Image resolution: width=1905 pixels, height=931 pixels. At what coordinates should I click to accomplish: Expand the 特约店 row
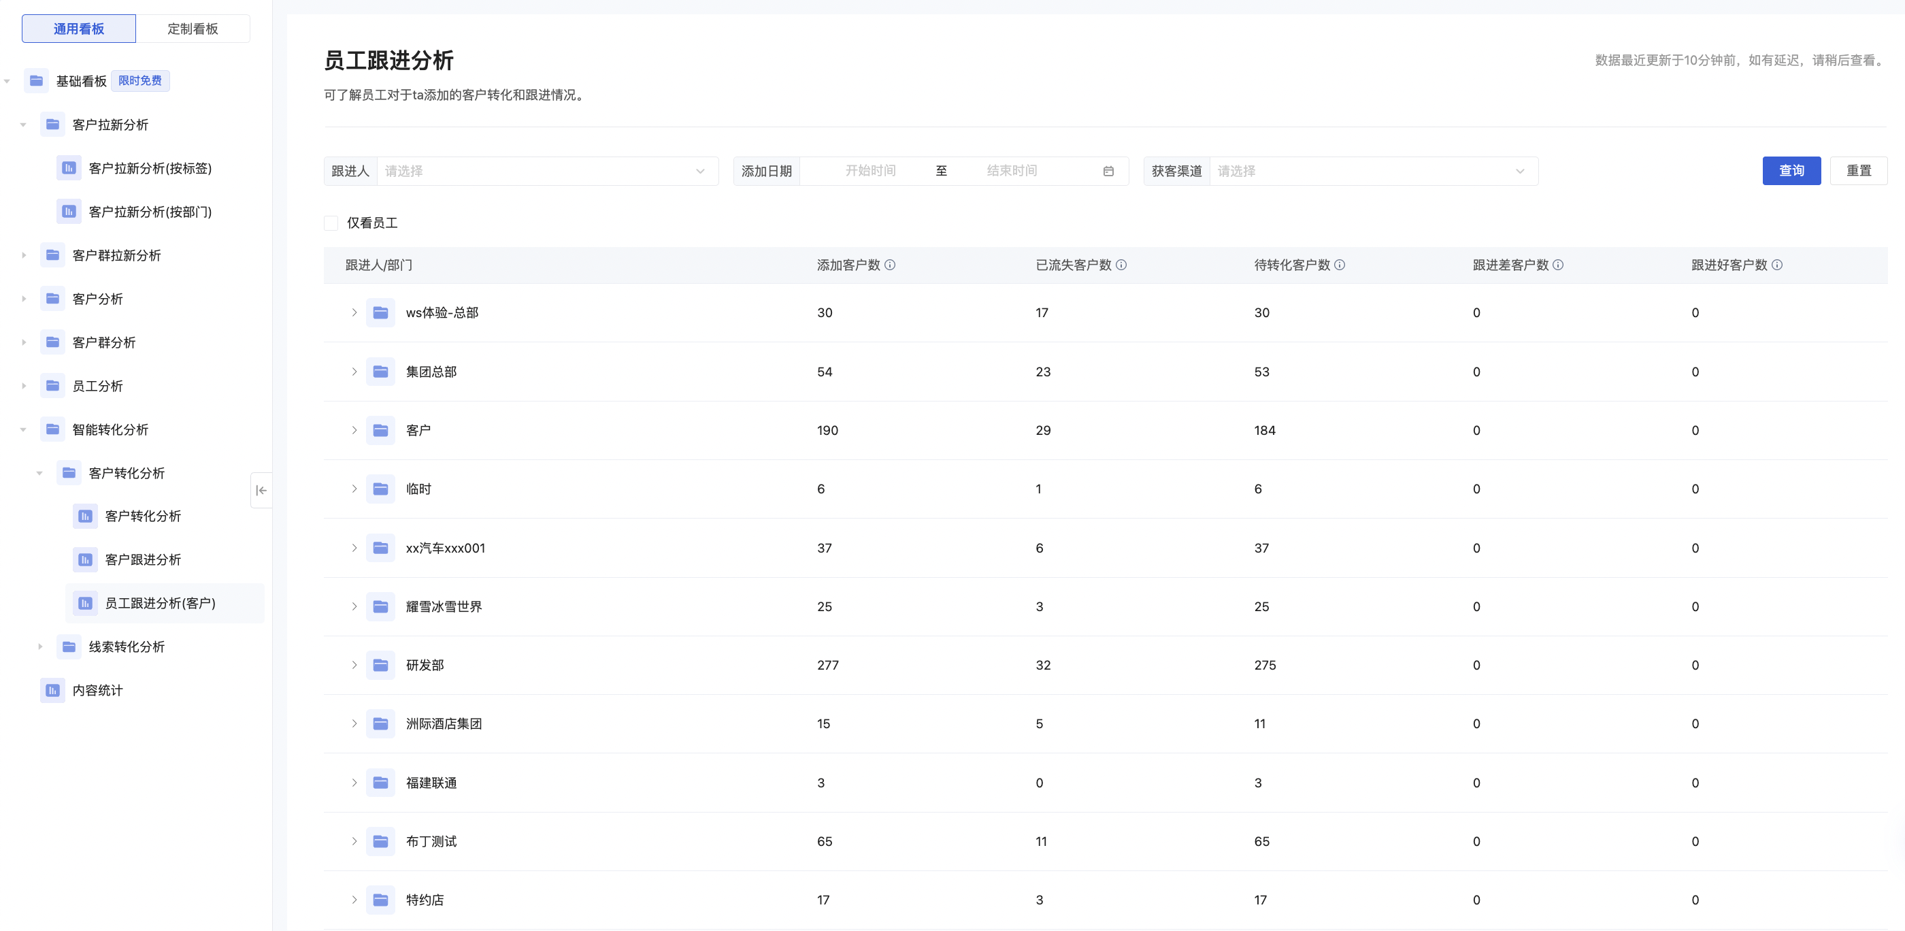click(354, 900)
